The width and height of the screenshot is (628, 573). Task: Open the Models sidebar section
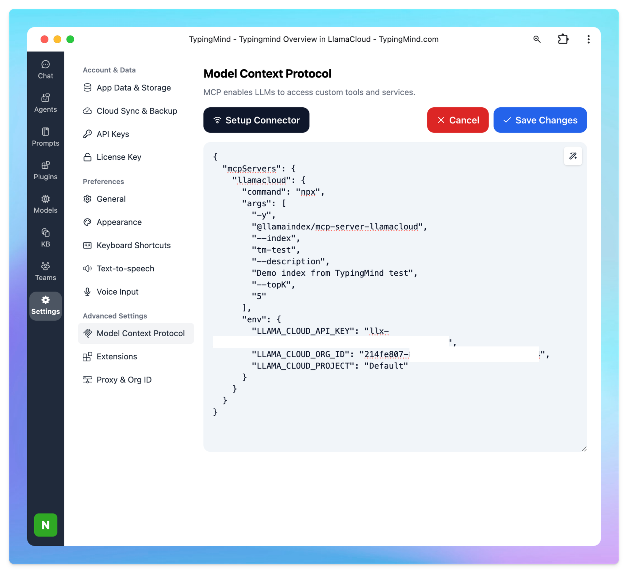pos(45,204)
